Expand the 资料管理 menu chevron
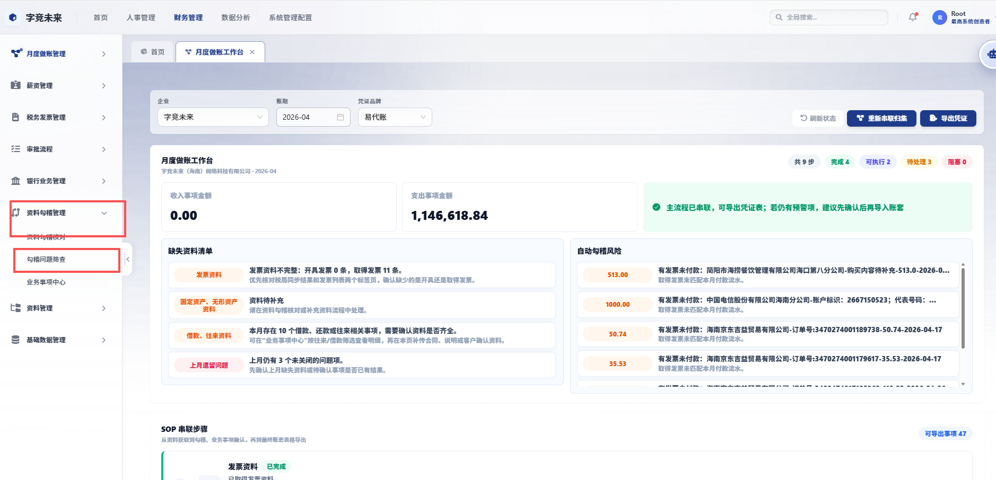This screenshot has height=480, width=996. point(104,308)
